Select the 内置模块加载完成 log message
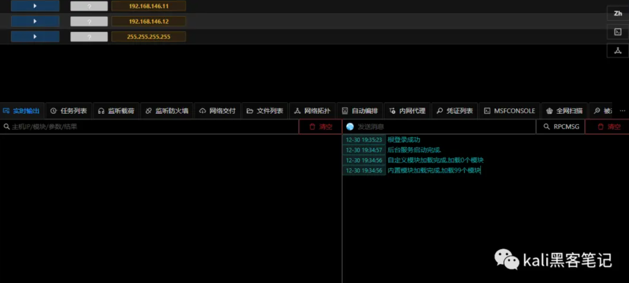Image resolution: width=629 pixels, height=283 pixels. click(434, 170)
